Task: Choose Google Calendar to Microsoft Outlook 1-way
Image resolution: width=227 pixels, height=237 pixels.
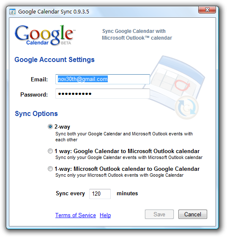Action: (50, 151)
